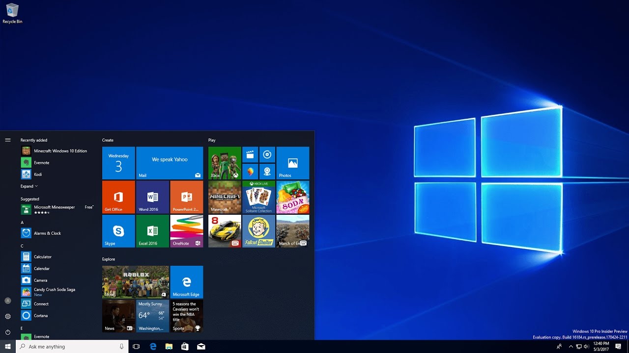Open the Paint 3D small tile
629x353 pixels.
tap(250, 172)
